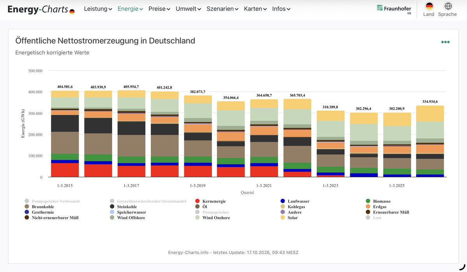Click the 1-3.2015 stacked bar
467x272 pixels.
point(65,134)
